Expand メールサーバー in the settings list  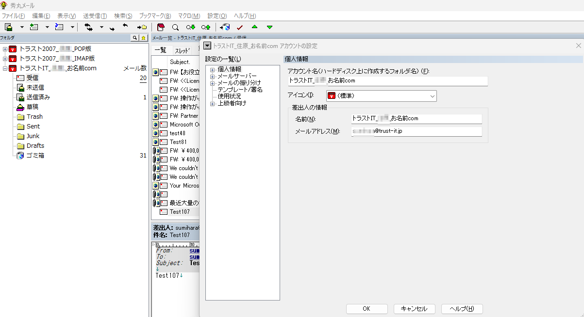pyautogui.click(x=213, y=76)
